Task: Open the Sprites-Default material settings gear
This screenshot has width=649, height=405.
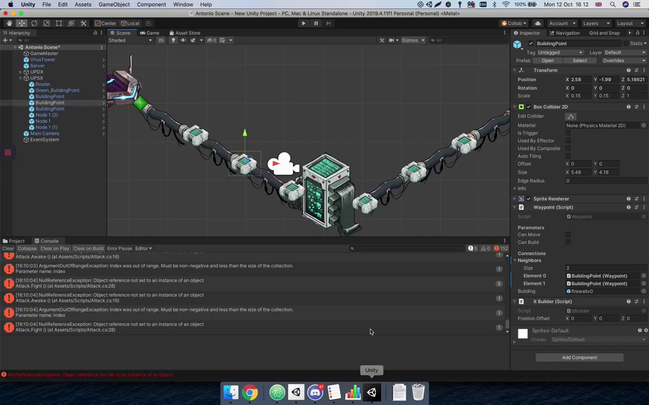Action: point(646,330)
